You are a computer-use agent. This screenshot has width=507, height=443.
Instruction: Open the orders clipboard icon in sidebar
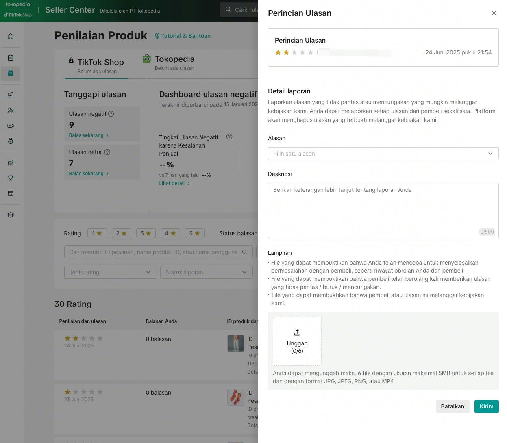click(11, 58)
